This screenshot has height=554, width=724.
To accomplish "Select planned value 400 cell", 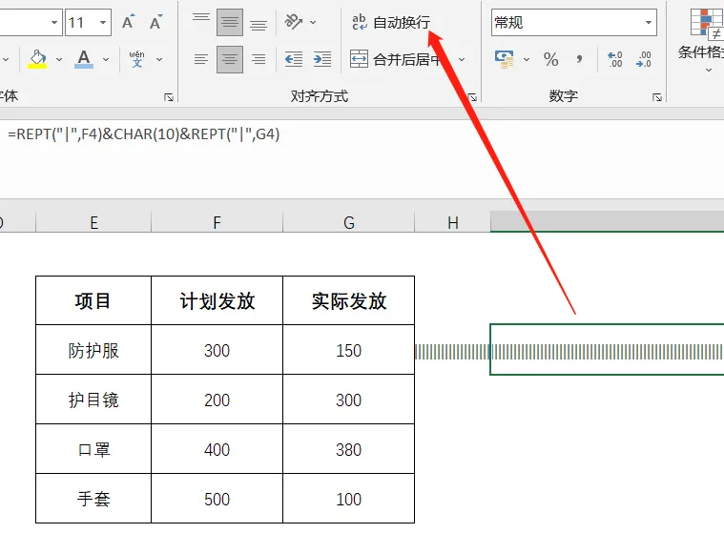I will point(217,449).
